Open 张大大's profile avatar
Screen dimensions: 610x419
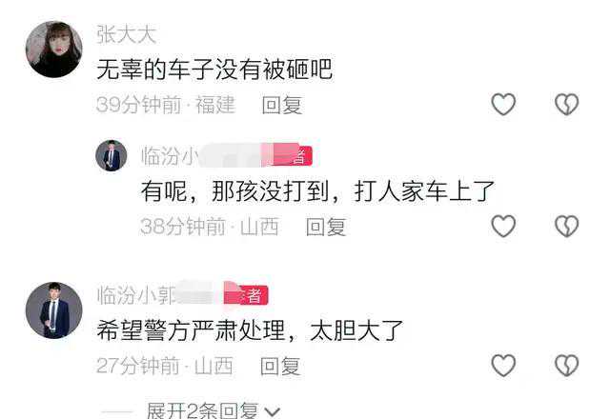coord(54,50)
